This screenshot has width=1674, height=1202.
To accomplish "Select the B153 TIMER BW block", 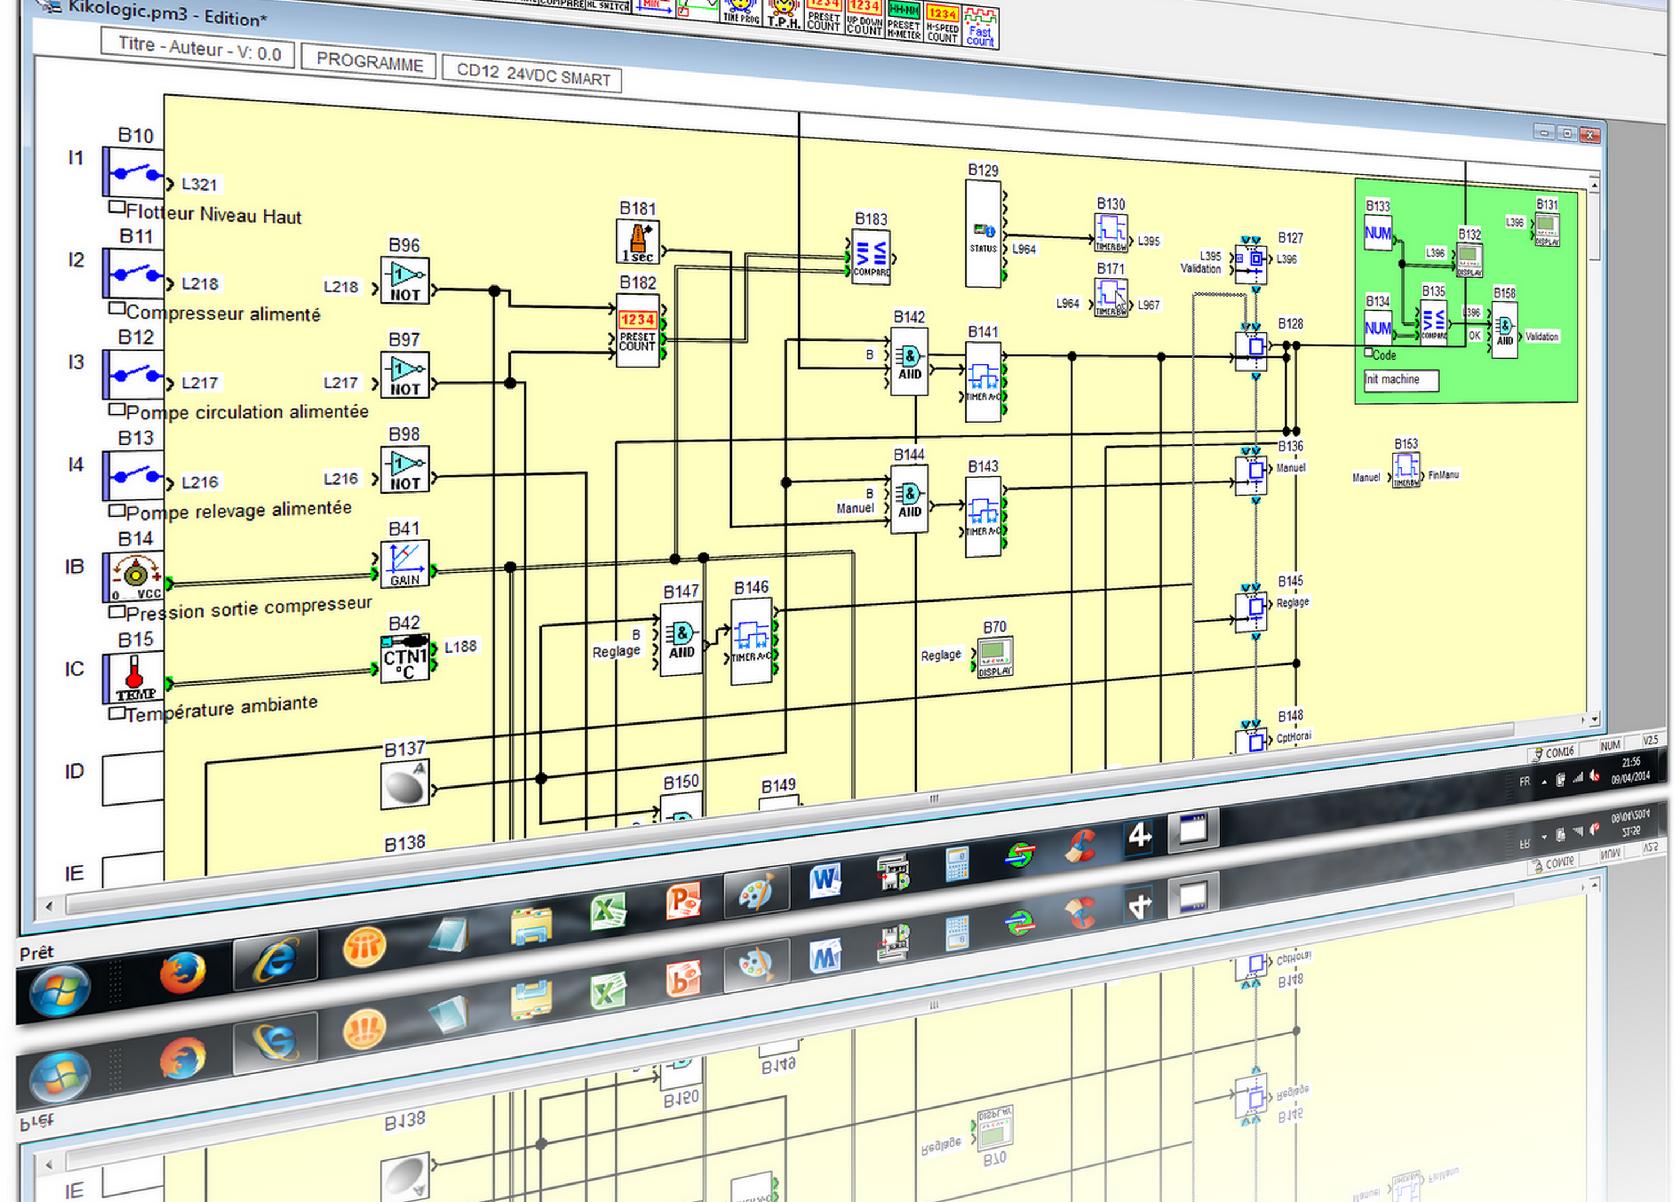I will point(1406,470).
